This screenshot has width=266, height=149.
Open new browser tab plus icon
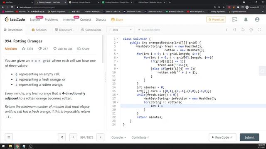170,2
